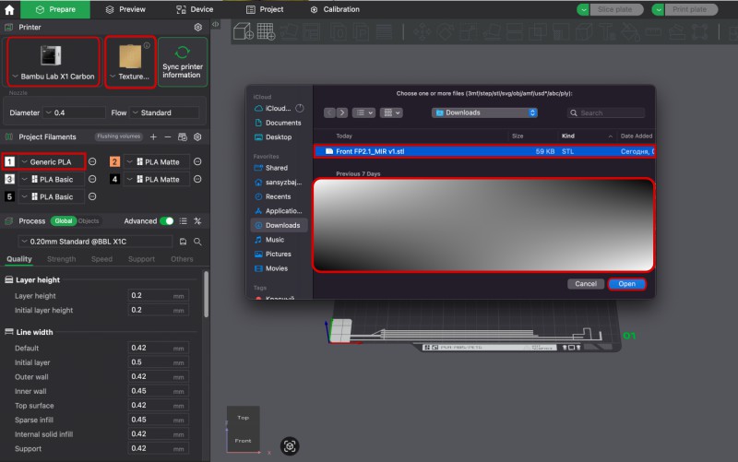The width and height of the screenshot is (738, 462).
Task: Open Bambu Lab X1 Carbon printer dropdown
Action: [54, 62]
